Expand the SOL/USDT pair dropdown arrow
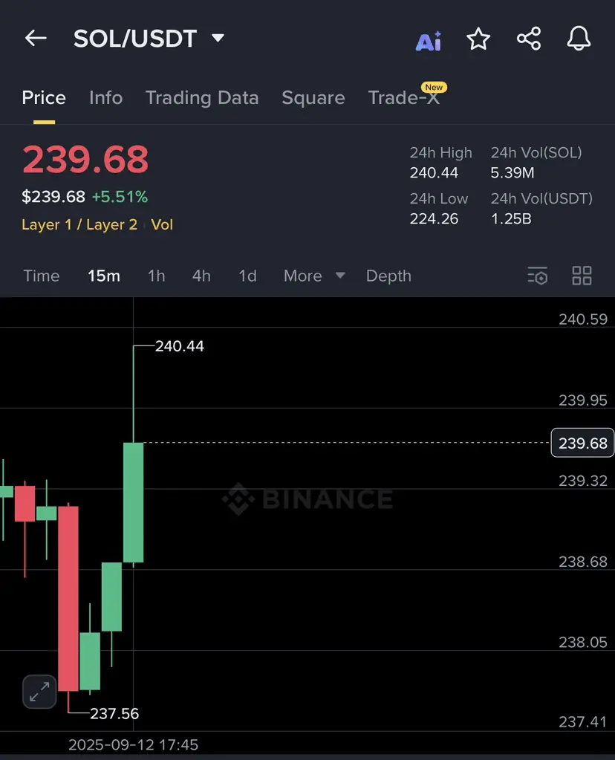Viewport: 615px width, 760px height. pyautogui.click(x=218, y=38)
